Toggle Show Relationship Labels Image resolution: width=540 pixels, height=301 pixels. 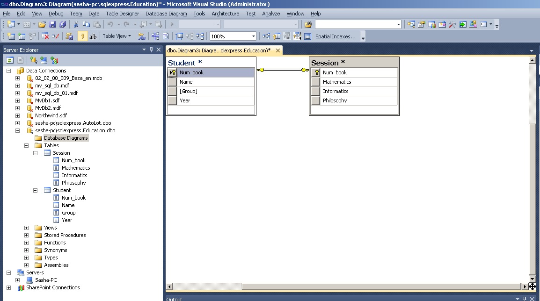coord(141,36)
